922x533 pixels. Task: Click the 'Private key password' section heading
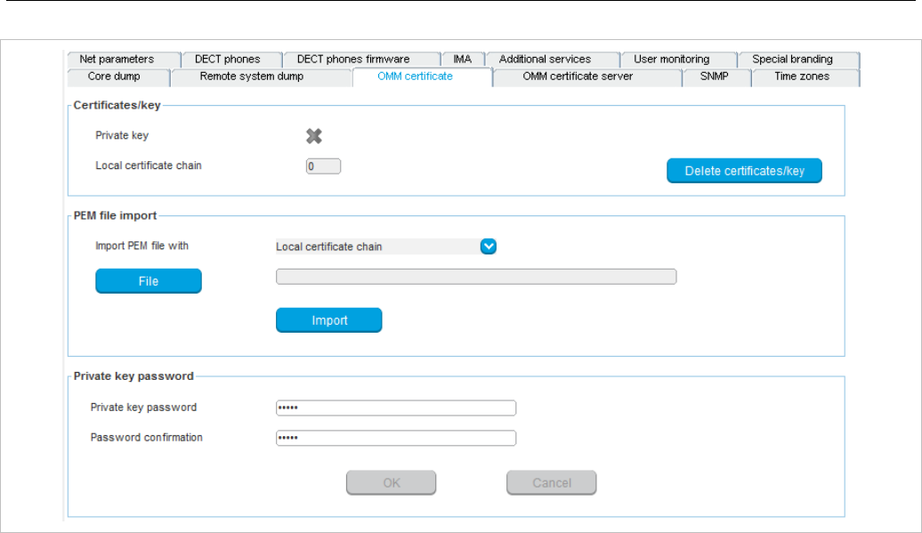coord(133,376)
